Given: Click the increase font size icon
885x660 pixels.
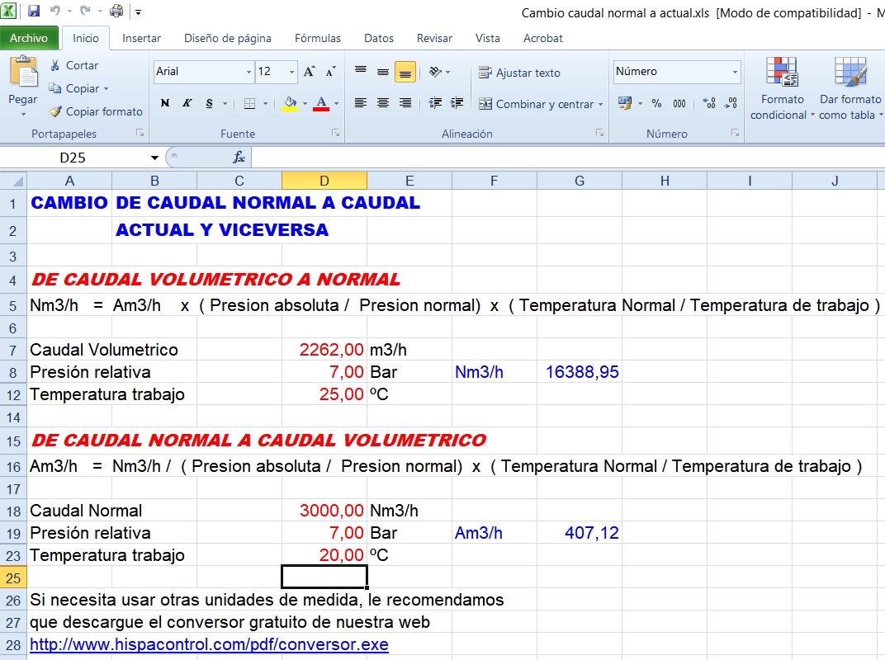Looking at the screenshot, I should click(x=309, y=72).
